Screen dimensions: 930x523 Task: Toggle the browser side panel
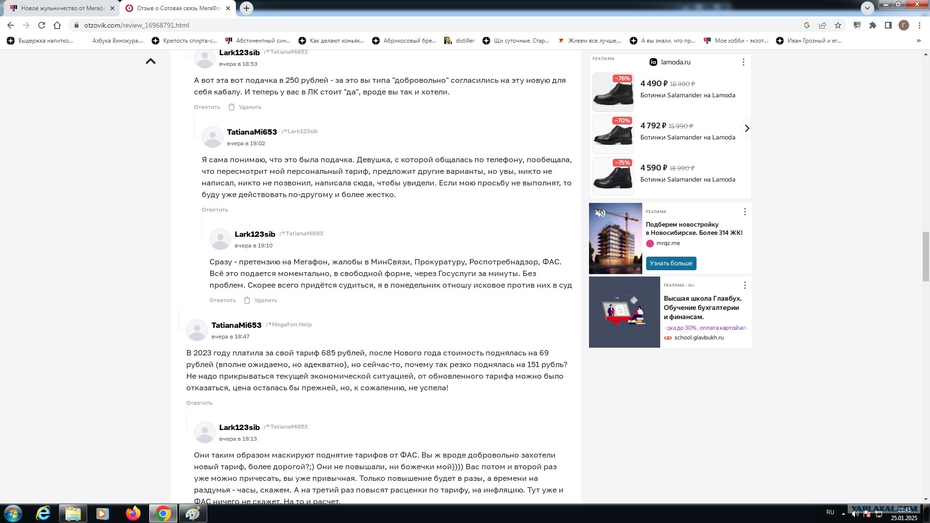pos(888,25)
